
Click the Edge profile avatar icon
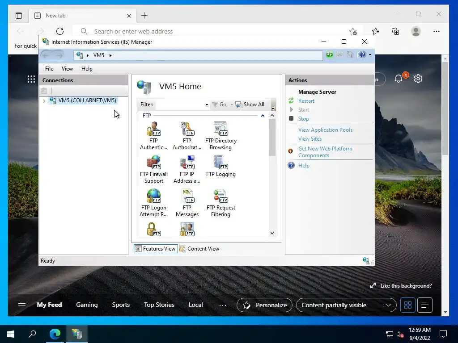tap(416, 31)
